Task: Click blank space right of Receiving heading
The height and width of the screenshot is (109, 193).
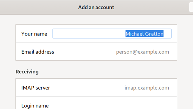Action: [x=108, y=72]
